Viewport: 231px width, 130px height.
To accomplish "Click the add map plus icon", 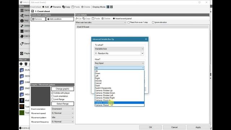I will (21, 64).
